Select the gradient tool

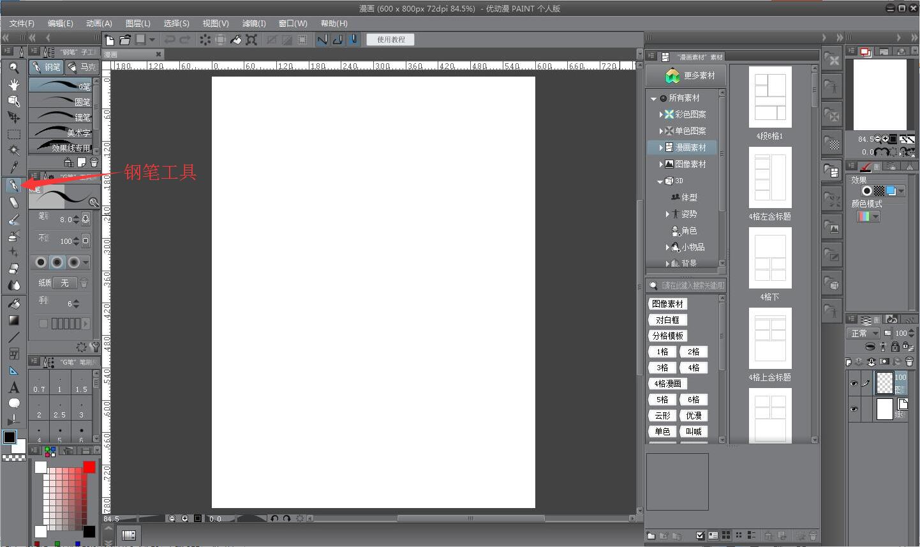click(13, 320)
